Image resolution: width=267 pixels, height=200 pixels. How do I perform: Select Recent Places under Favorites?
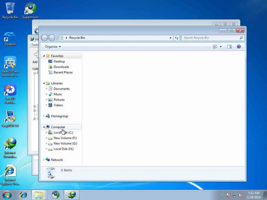pos(63,72)
